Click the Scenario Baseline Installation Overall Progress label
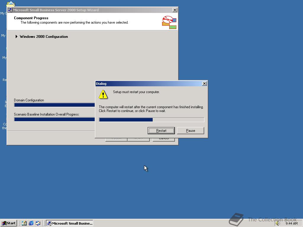 pyautogui.click(x=46, y=114)
